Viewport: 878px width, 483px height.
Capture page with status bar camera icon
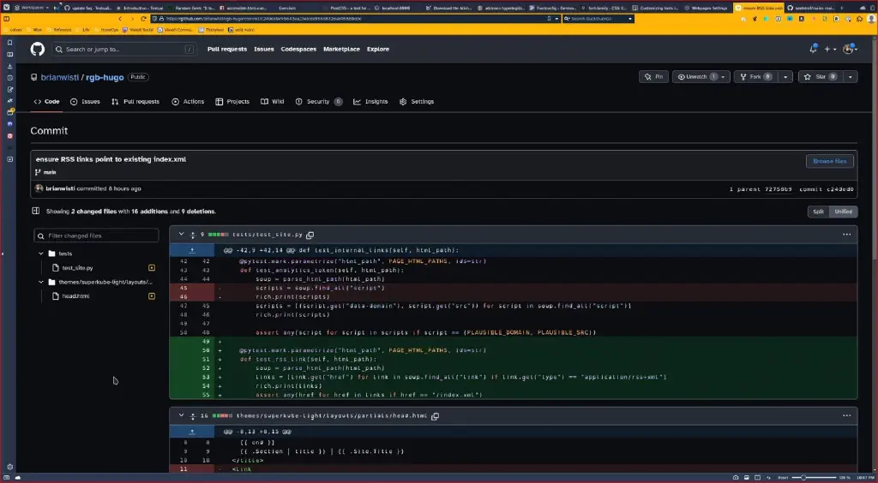click(736, 477)
